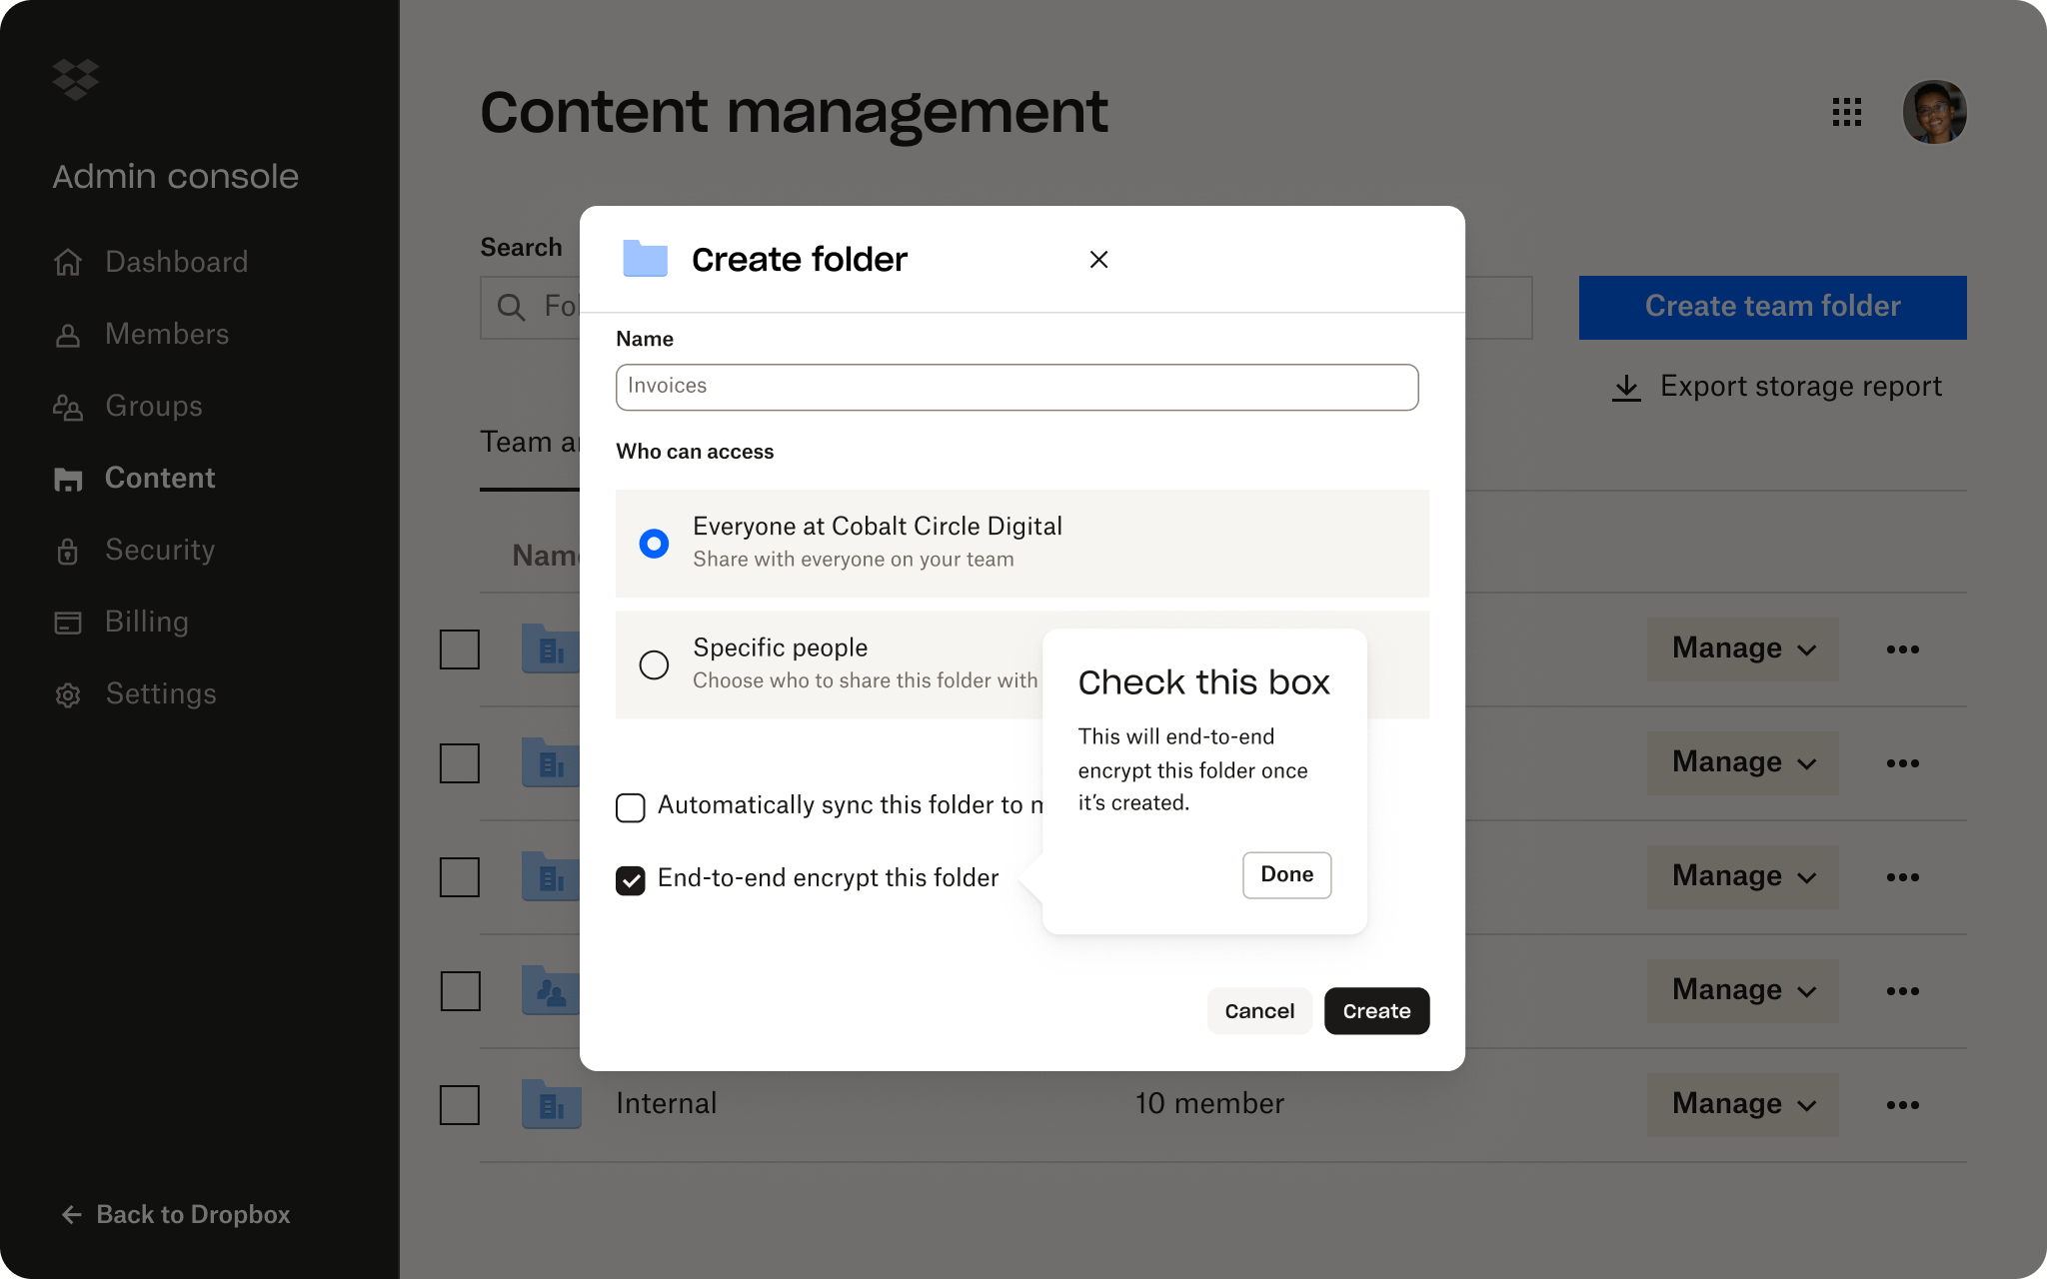This screenshot has height=1279, width=2047.
Task: Select Everyone at Cobalt Circle Digital option
Action: point(1022,544)
